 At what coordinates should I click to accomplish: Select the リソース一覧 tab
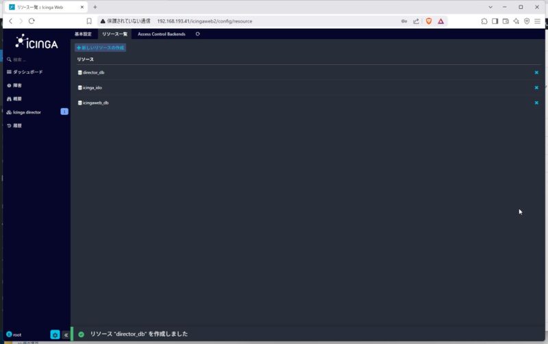(114, 34)
